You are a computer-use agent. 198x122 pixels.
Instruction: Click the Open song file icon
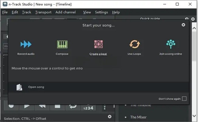tap(19, 87)
